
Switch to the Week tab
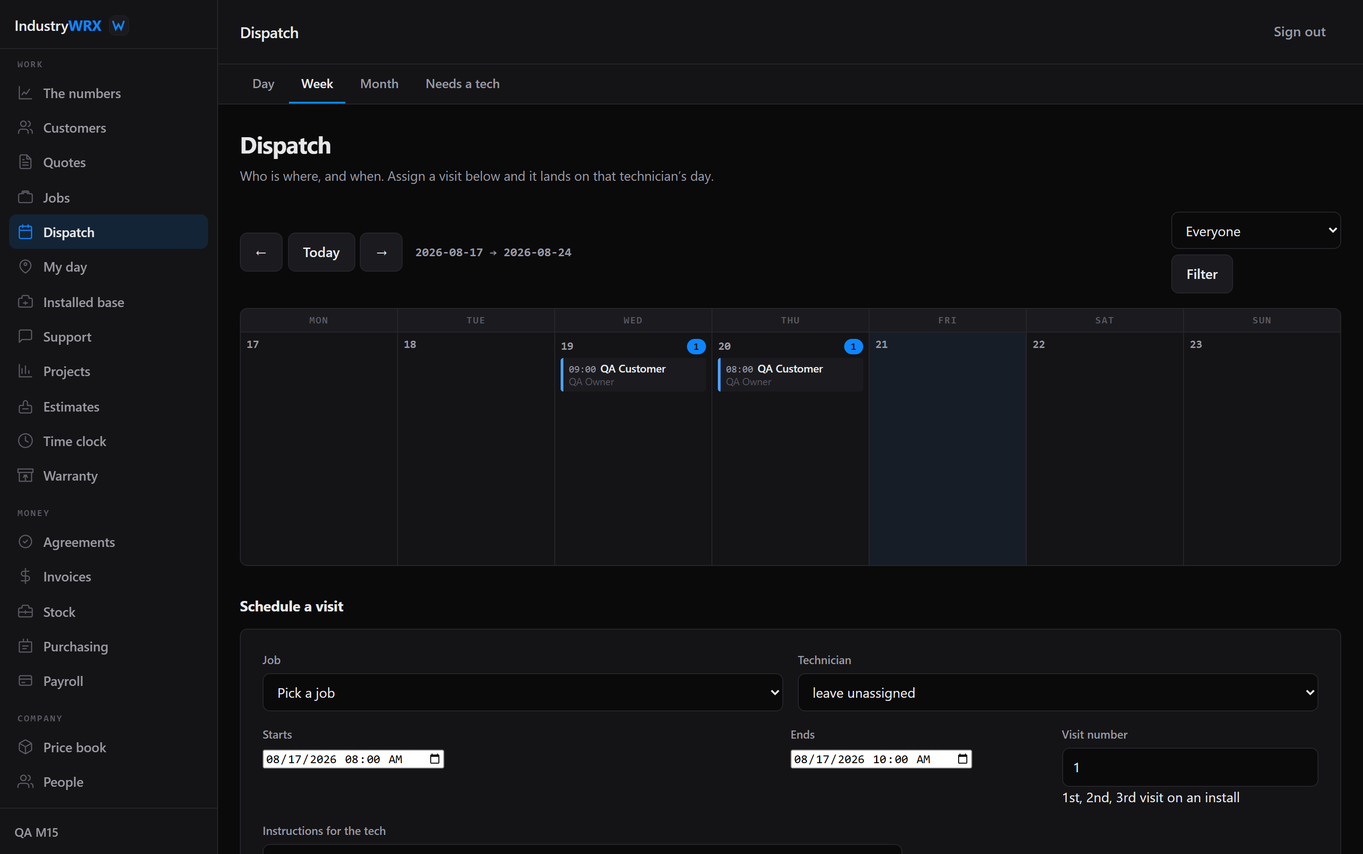pos(317,84)
